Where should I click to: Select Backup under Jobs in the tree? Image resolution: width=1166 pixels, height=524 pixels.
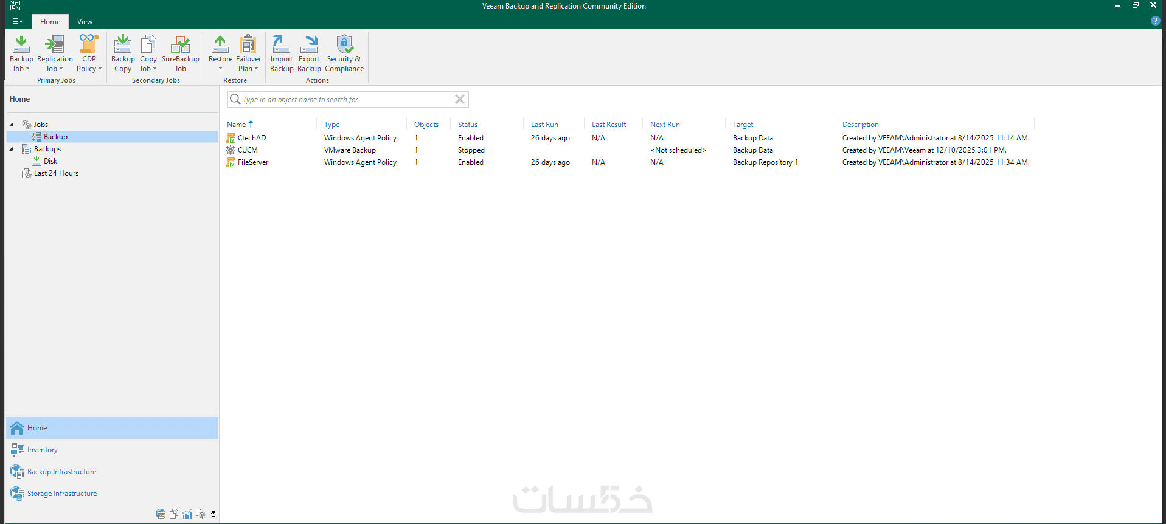[55, 137]
